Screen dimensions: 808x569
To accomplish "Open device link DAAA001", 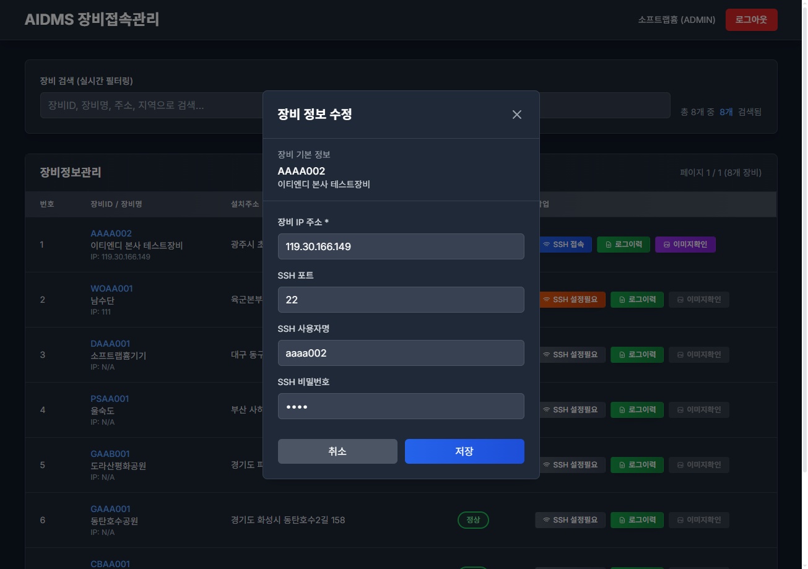I will pos(110,344).
